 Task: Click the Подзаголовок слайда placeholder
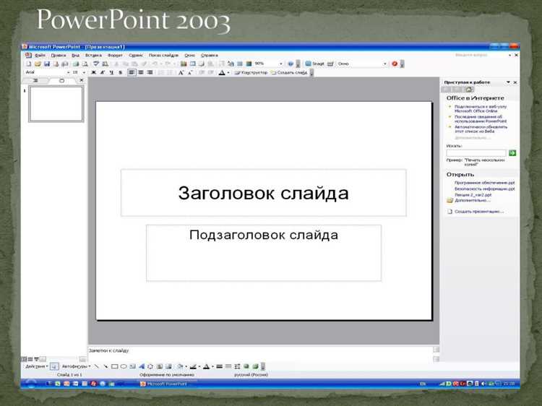click(x=264, y=253)
